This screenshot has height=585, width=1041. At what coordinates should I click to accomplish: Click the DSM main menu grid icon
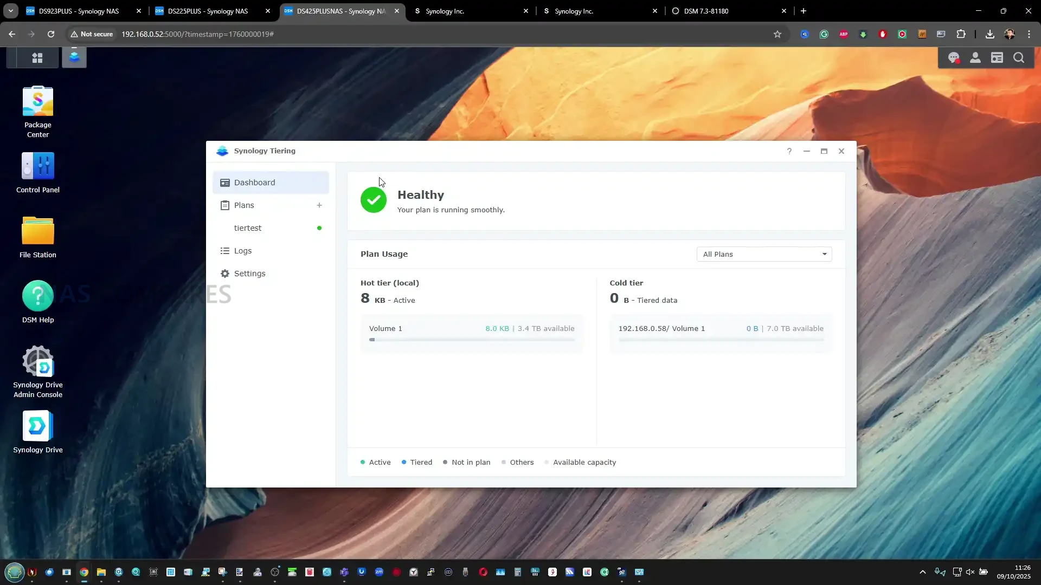coord(37,58)
